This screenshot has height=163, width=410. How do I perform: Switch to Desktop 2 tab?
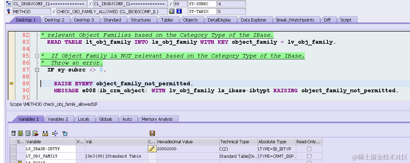54,20
